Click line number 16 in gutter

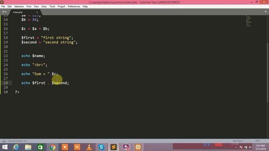(x=5, y=29)
